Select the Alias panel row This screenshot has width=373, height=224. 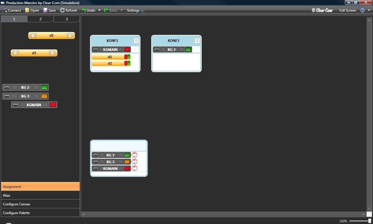pos(40,195)
